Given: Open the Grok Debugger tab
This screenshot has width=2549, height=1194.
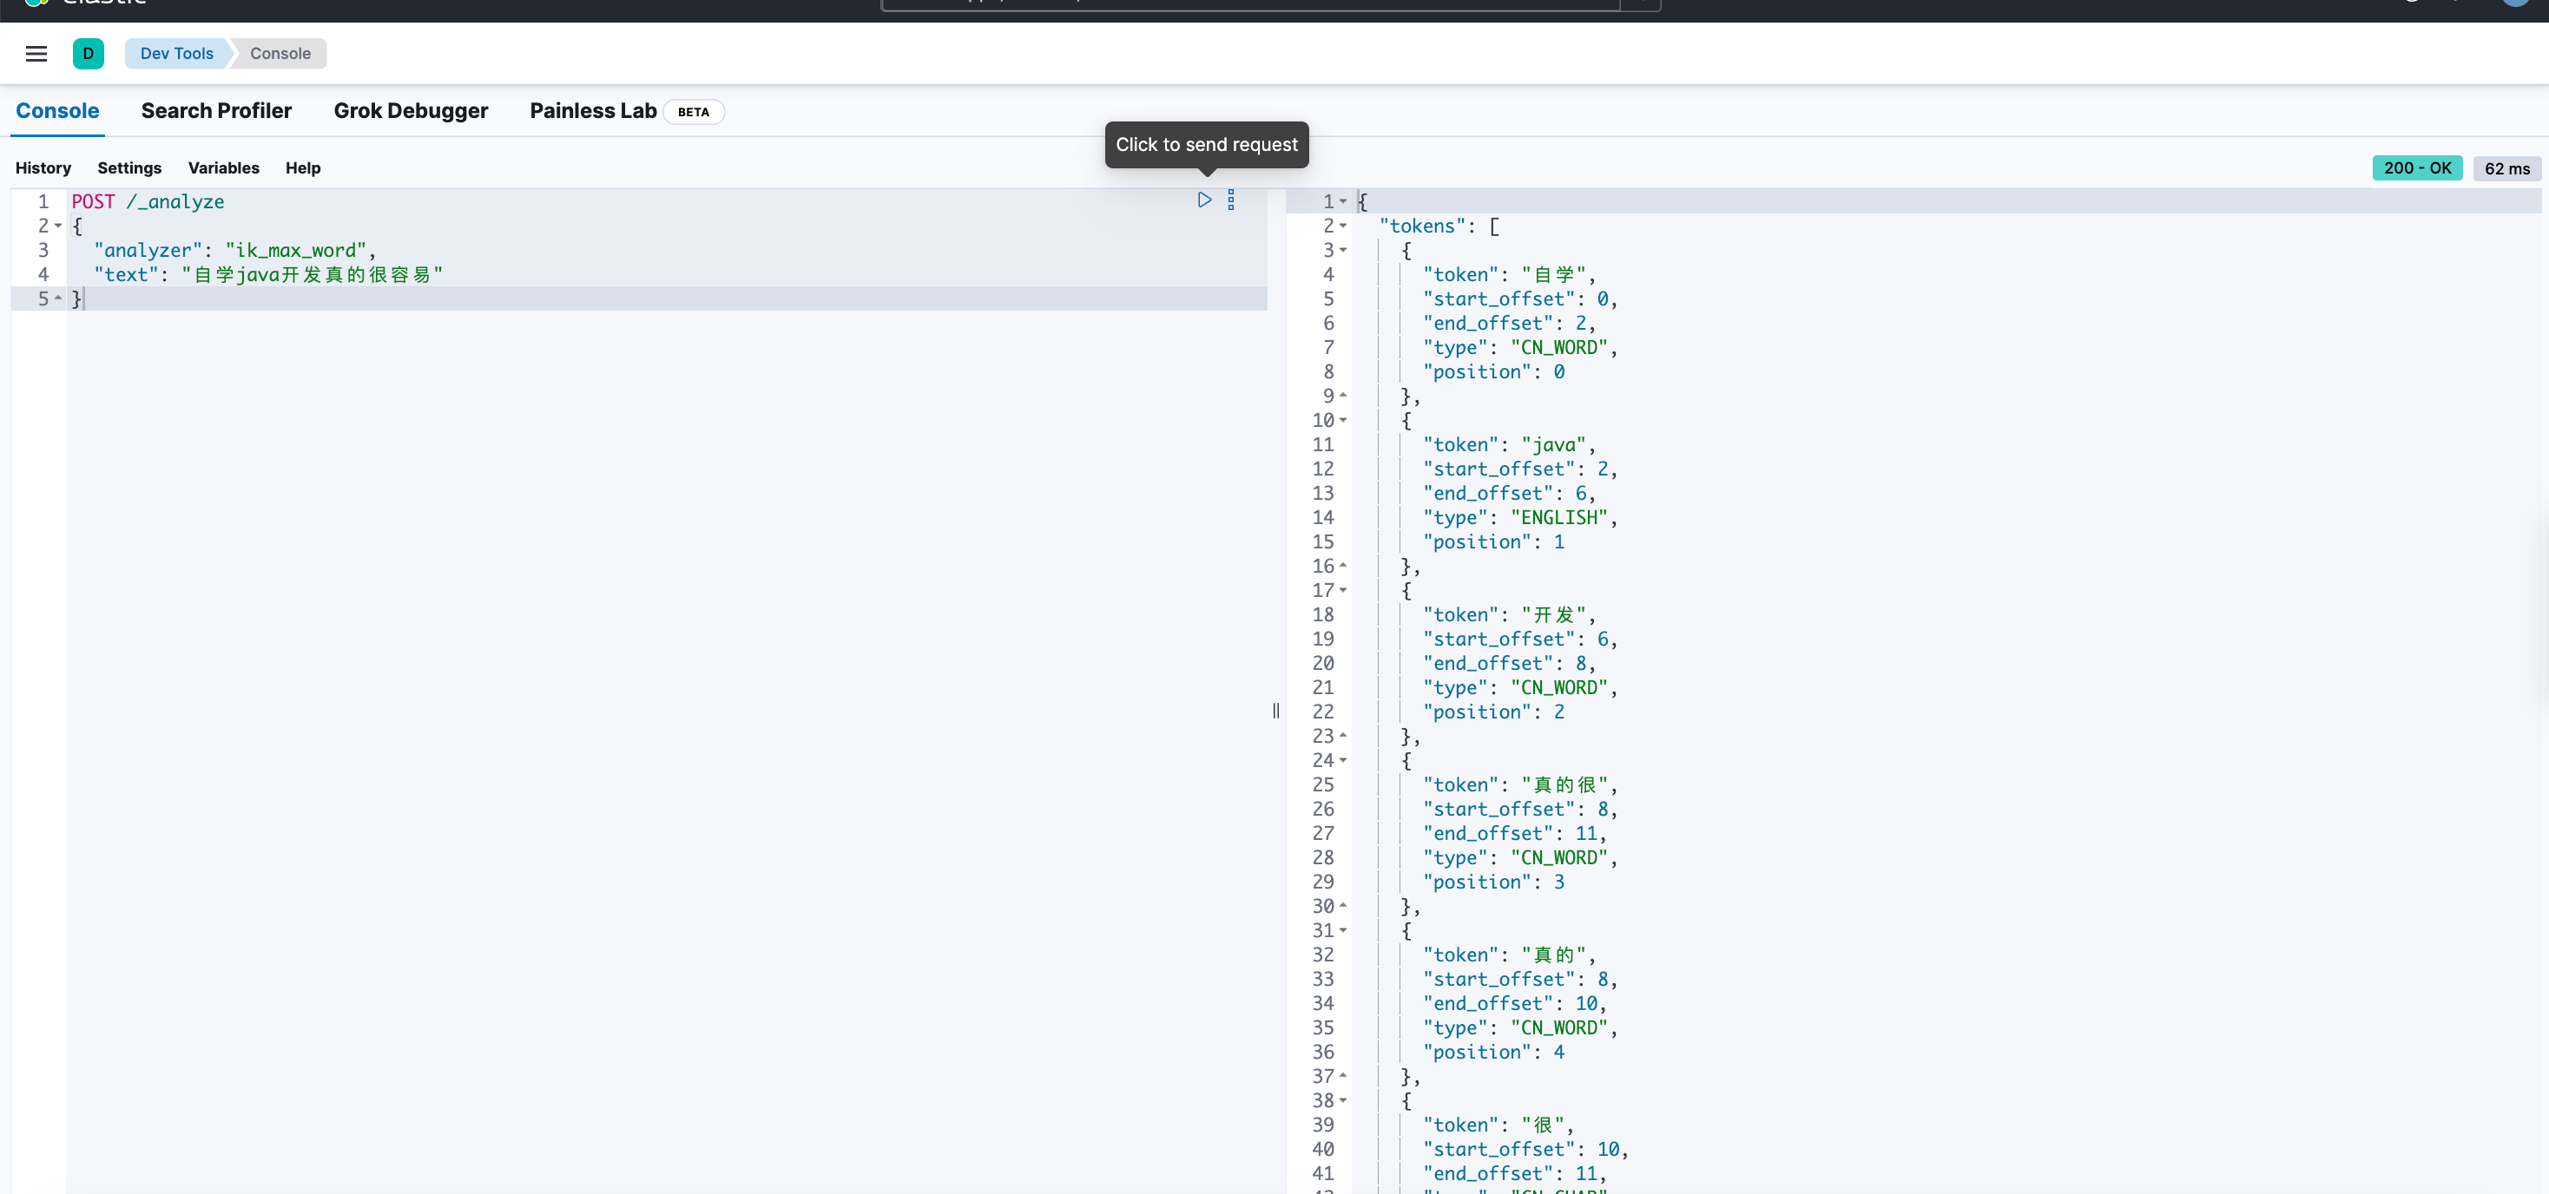Looking at the screenshot, I should point(411,111).
